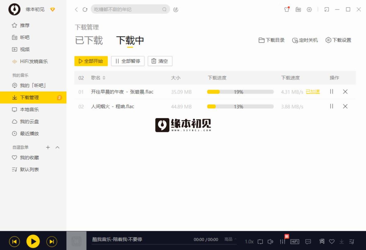This screenshot has width=366, height=250.
Task: Favorite the current song with heart
Action: (332, 241)
